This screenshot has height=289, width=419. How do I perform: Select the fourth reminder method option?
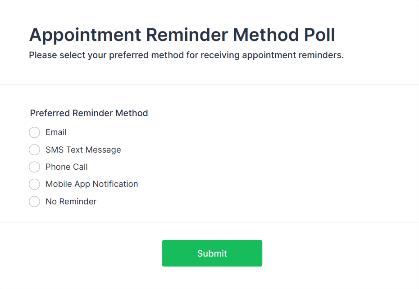[x=34, y=184]
